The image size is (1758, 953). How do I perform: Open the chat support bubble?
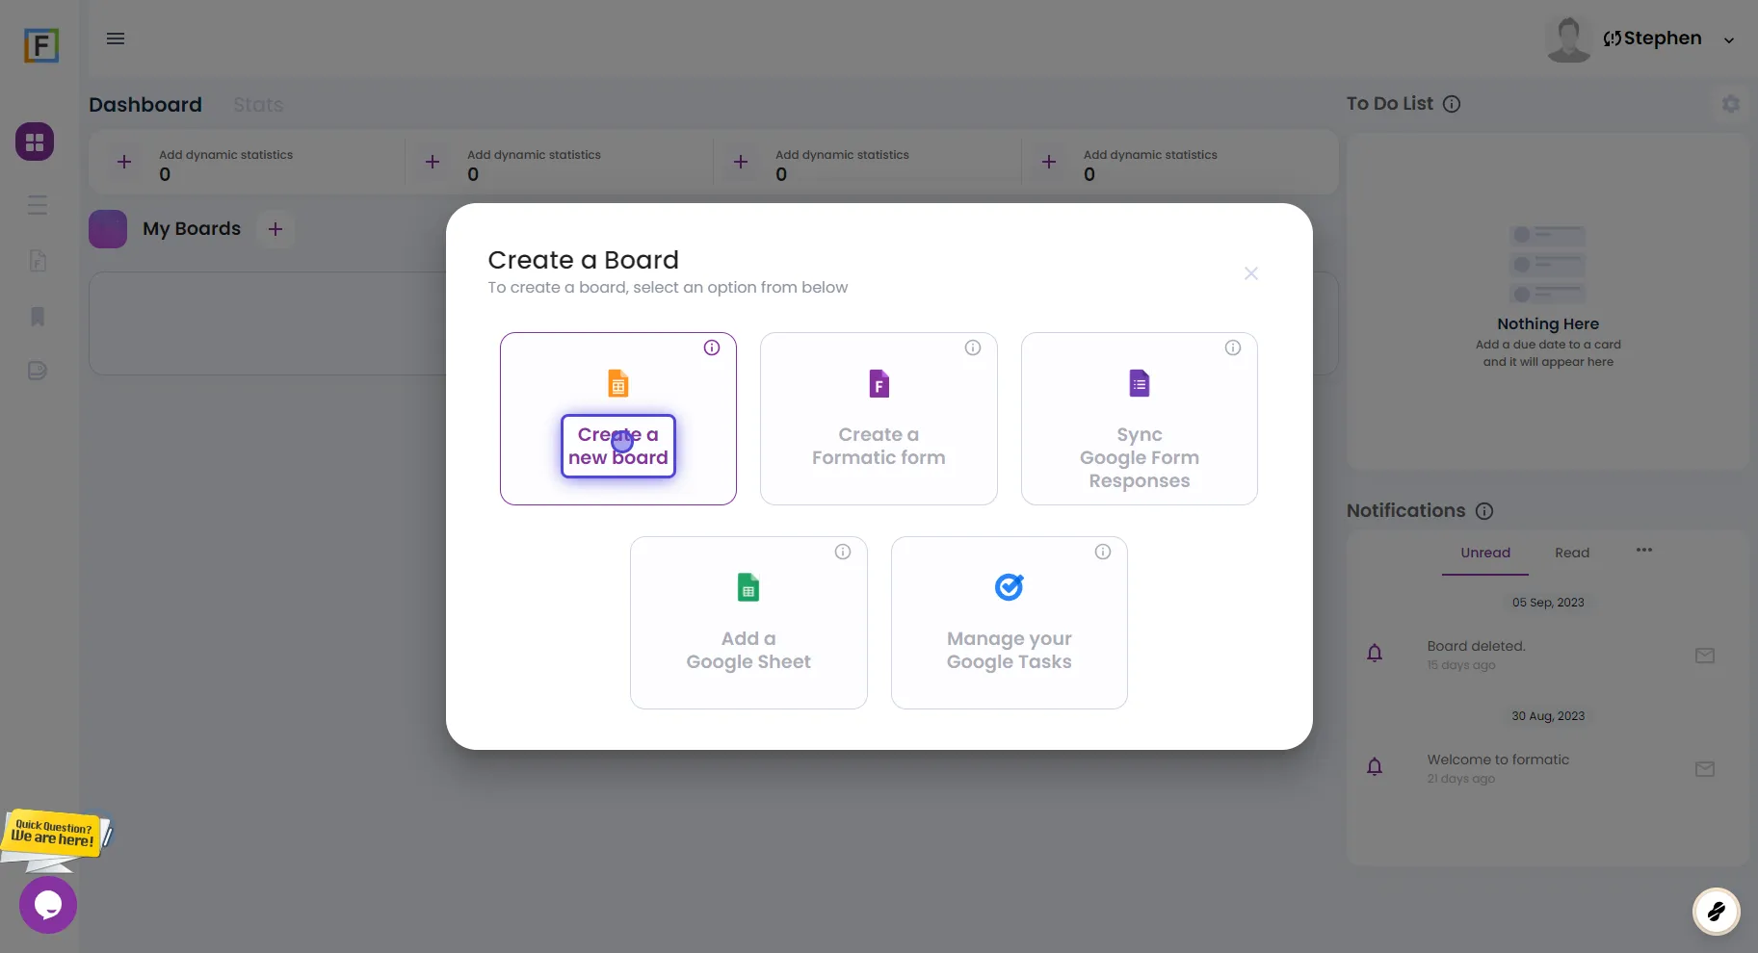pyautogui.click(x=48, y=905)
